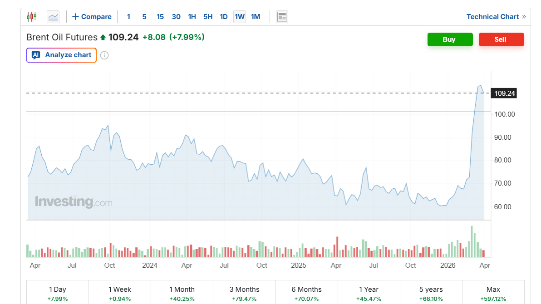This screenshot has height=304, width=541.
Task: Click the info icon beside Analyze chart
Action: click(x=104, y=55)
